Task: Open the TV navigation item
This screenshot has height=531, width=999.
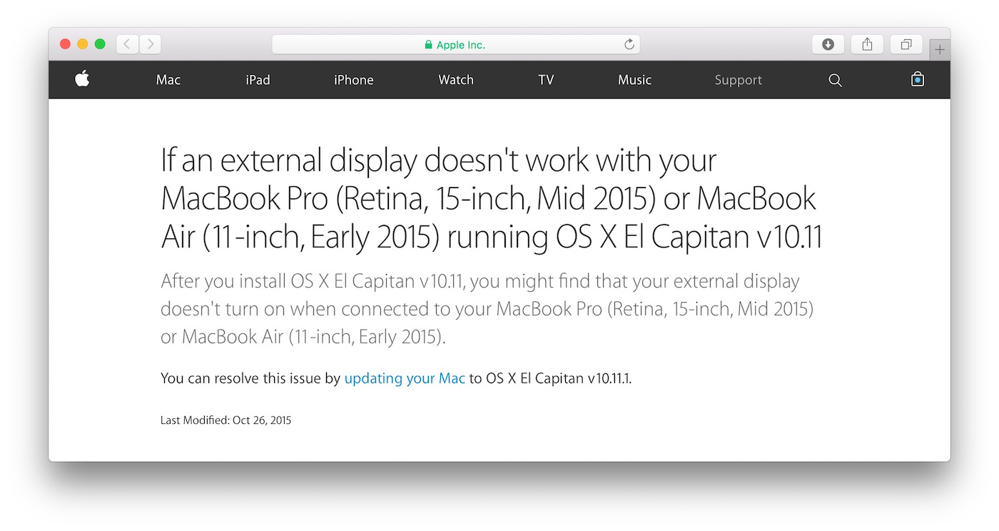Action: (546, 80)
